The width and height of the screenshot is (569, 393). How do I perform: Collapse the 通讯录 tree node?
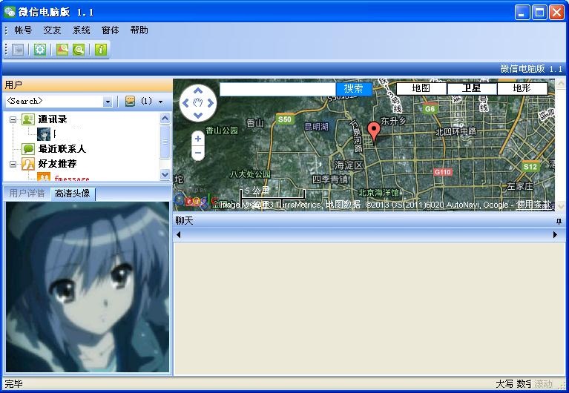tap(13, 119)
